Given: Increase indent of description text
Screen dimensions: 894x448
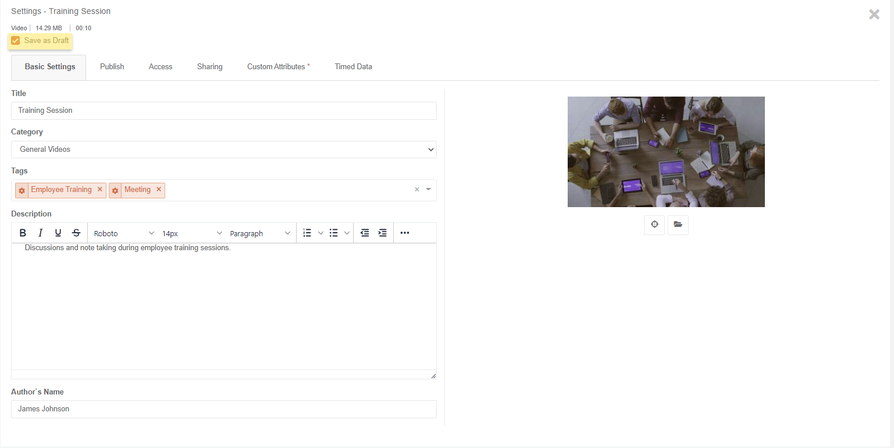Looking at the screenshot, I should point(382,233).
